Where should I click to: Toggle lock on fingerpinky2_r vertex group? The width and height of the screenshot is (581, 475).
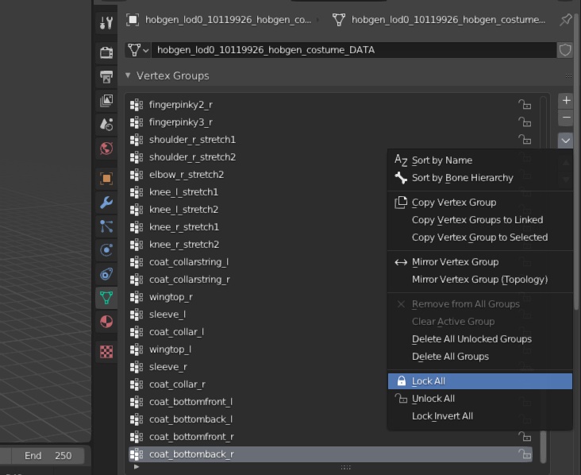525,105
